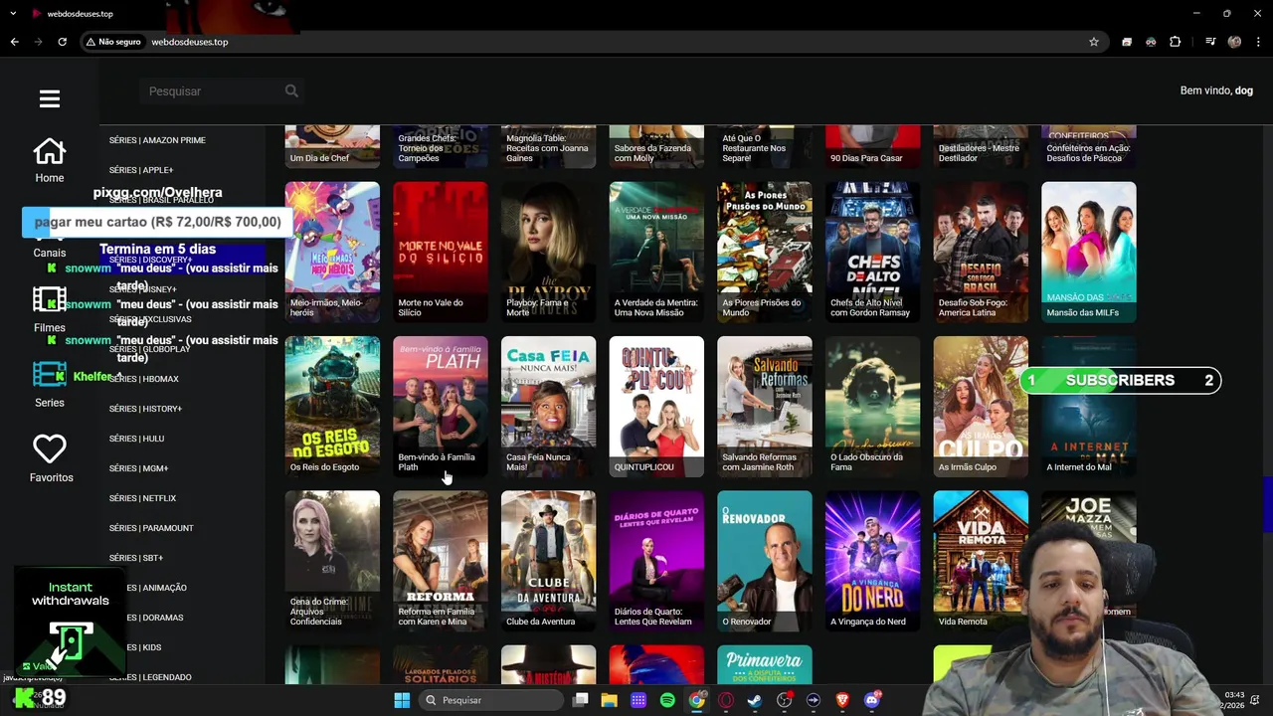
Task: Select SÉRIES | LEGENDADO category
Action: pos(150,677)
